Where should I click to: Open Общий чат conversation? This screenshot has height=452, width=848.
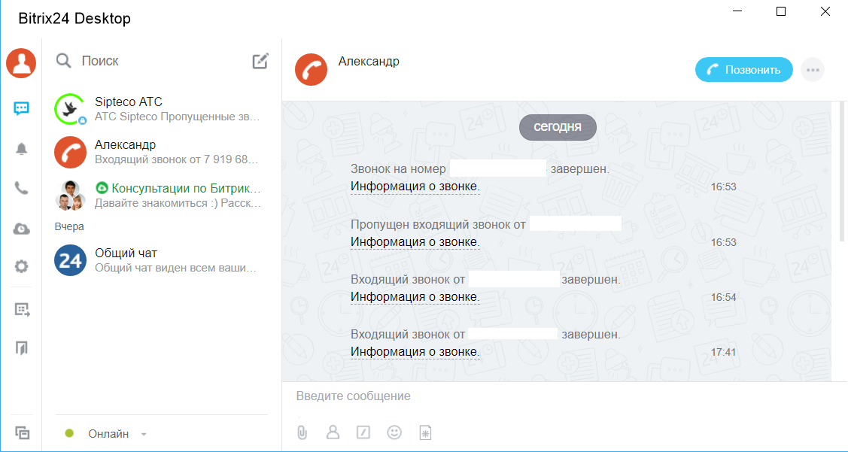click(162, 260)
